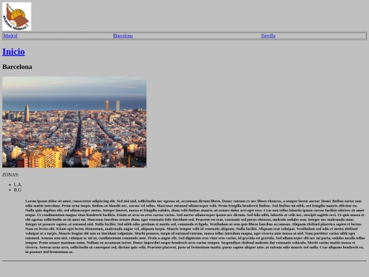The height and width of the screenshot is (277, 369).
Task: Click the B.G list item
Action: (x=18, y=190)
